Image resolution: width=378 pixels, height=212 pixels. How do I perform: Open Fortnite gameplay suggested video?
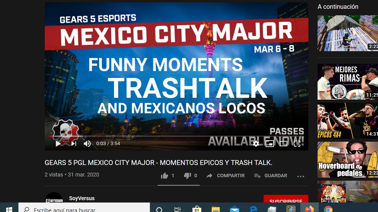click(x=348, y=33)
